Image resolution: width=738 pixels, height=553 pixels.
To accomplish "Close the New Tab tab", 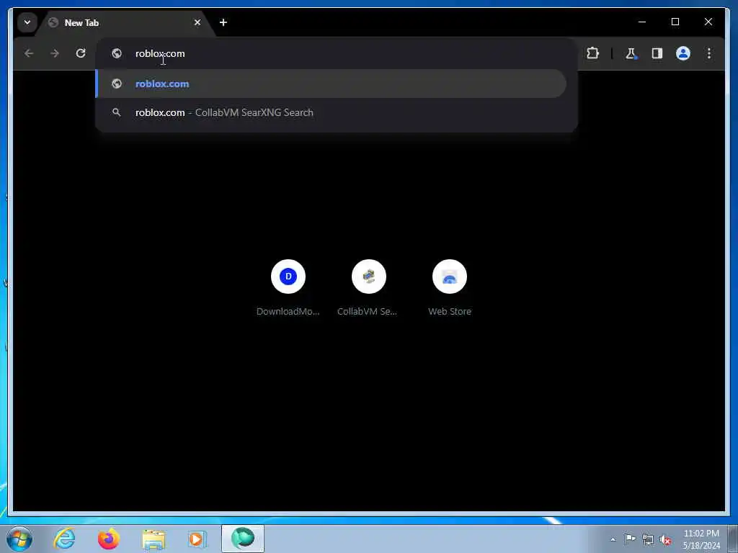I will pos(197,22).
